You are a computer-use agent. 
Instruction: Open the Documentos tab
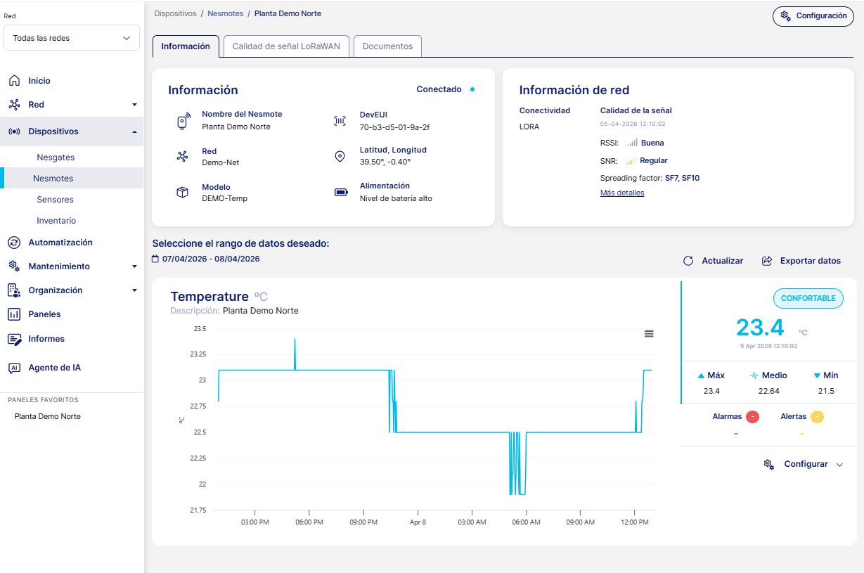[387, 46]
